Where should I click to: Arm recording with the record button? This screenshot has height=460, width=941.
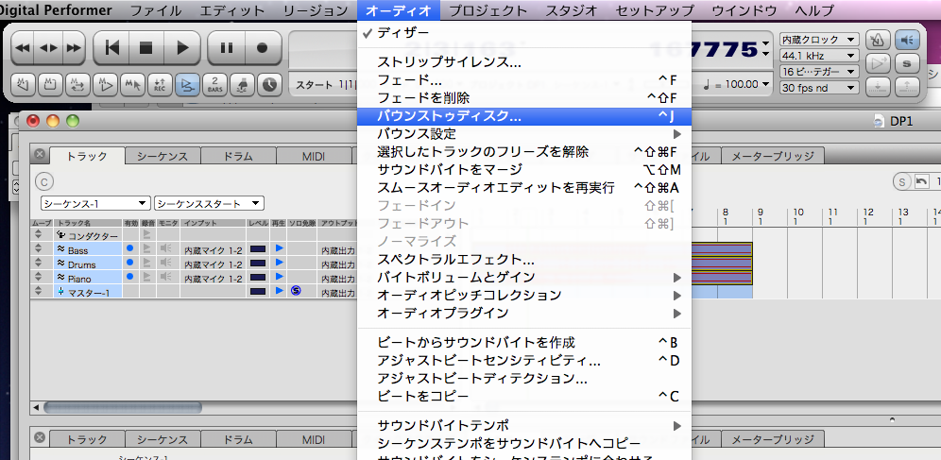coord(263,47)
